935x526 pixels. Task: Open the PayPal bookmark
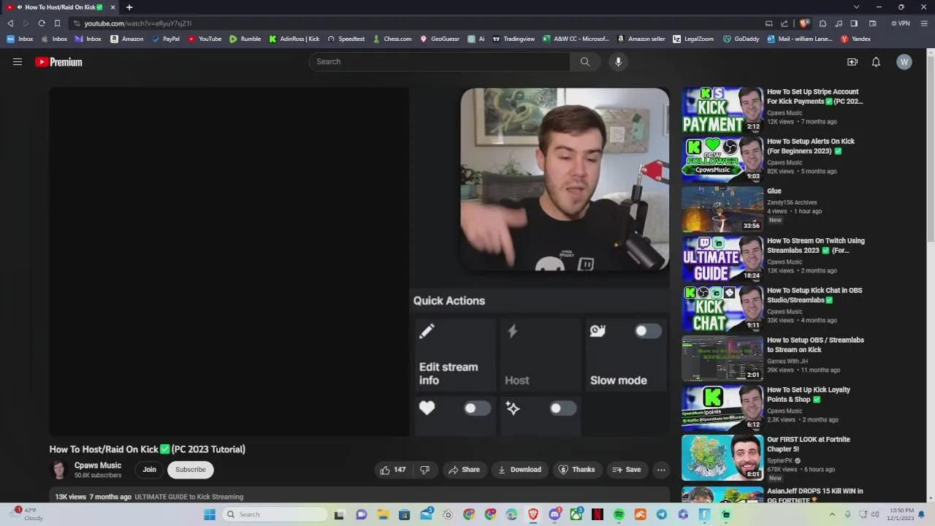165,39
